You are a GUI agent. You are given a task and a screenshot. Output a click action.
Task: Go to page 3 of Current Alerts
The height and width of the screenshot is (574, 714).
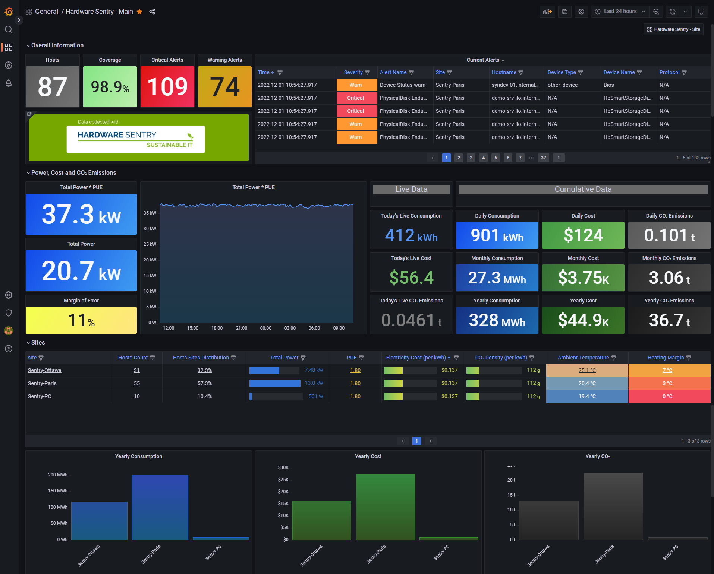pos(471,158)
